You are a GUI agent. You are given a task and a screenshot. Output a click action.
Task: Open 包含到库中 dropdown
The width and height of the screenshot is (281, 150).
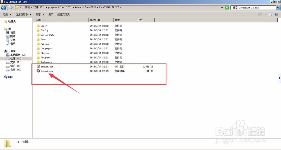click(23, 14)
